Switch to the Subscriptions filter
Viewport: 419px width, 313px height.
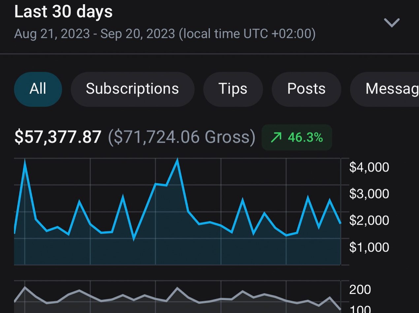pyautogui.click(x=132, y=89)
